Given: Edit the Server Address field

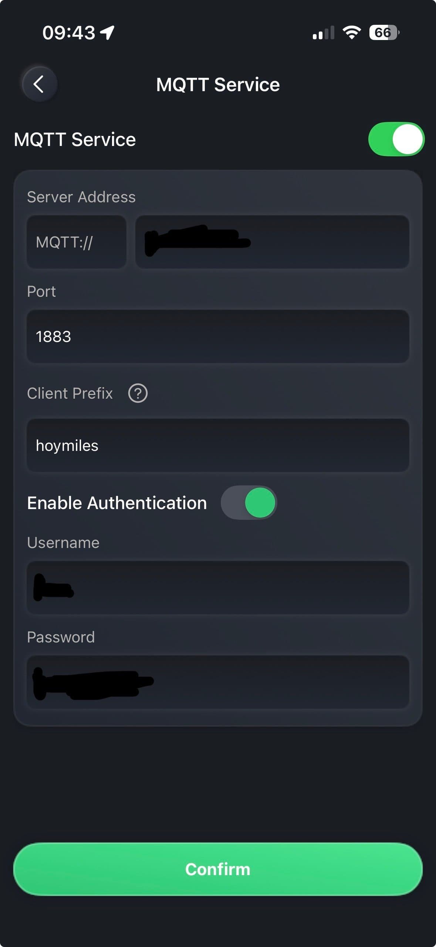Looking at the screenshot, I should [272, 242].
